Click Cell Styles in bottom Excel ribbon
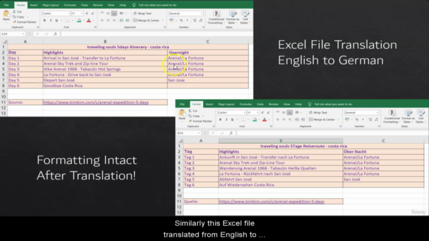The height and width of the screenshot is (241, 429). pyautogui.click(x=420, y=116)
